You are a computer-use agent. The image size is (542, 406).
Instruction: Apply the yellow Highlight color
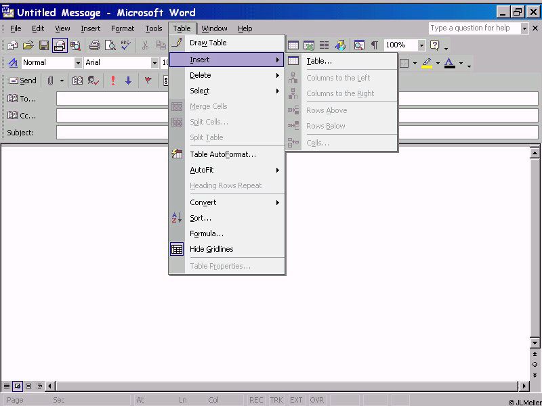[x=427, y=63]
